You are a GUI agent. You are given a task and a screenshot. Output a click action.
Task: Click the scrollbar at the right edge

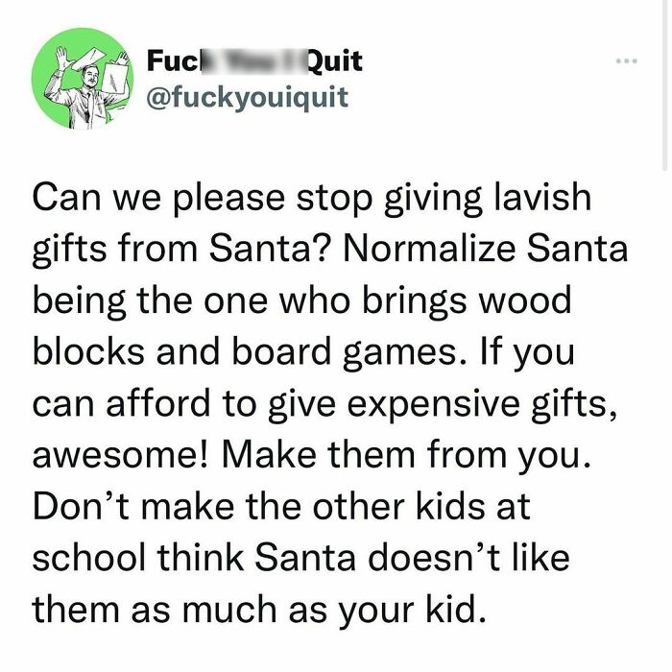[664, 85]
